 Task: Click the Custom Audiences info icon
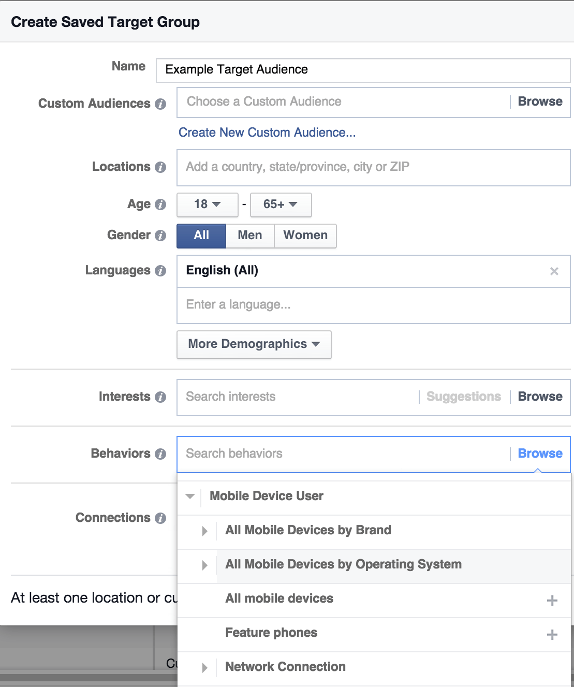coord(161,104)
